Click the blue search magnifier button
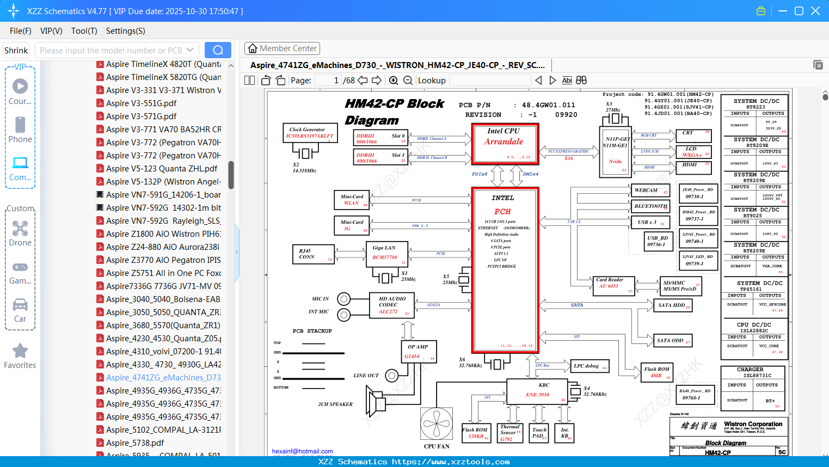 [x=218, y=50]
